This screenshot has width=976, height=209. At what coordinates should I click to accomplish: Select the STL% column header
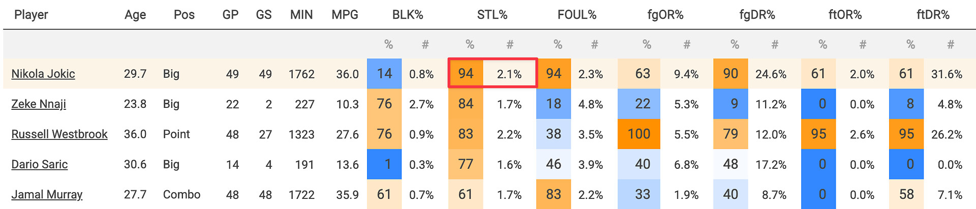point(492,15)
